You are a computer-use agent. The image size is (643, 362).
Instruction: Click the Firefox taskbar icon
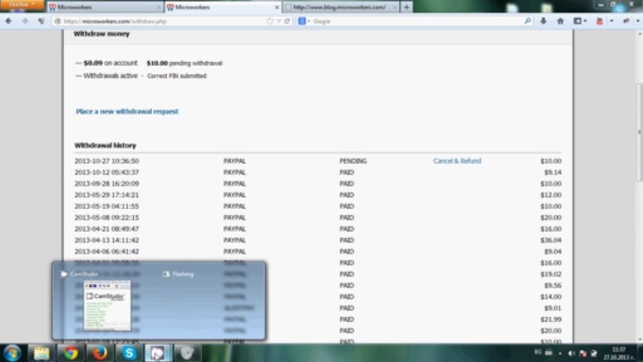100,353
